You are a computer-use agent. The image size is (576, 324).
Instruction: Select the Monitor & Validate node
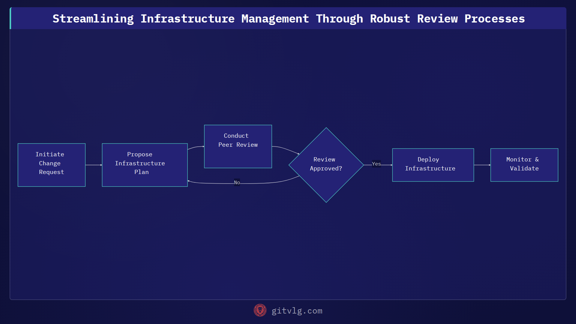click(x=524, y=165)
